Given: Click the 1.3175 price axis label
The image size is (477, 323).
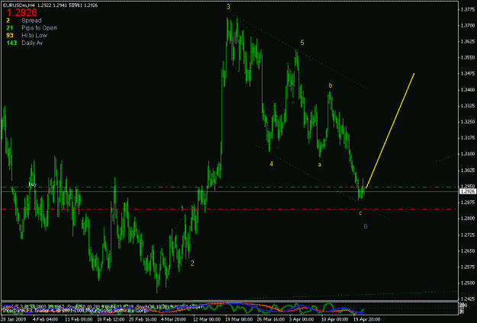Looking at the screenshot, I should pyautogui.click(x=468, y=138).
